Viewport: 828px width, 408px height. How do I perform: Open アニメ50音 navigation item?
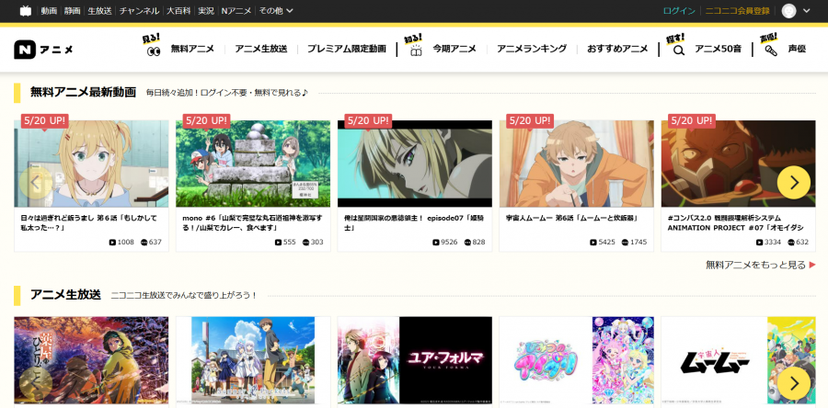click(x=718, y=49)
